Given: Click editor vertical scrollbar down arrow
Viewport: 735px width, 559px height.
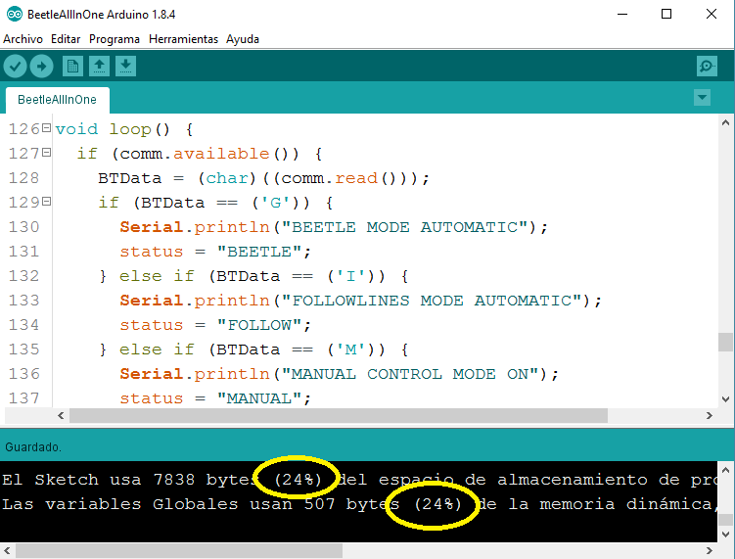Looking at the screenshot, I should click(725, 399).
